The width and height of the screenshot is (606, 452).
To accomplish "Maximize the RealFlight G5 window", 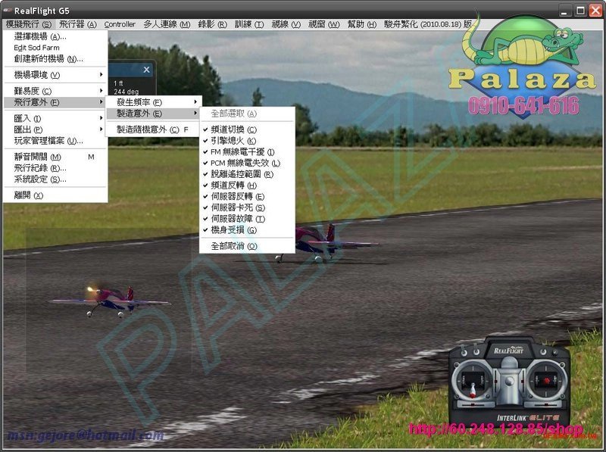I will point(580,11).
